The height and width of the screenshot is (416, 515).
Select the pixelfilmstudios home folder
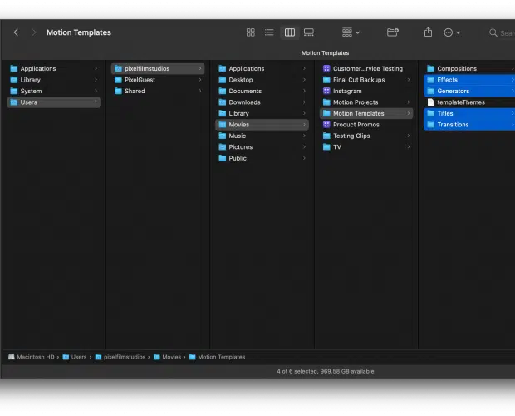[158, 68]
